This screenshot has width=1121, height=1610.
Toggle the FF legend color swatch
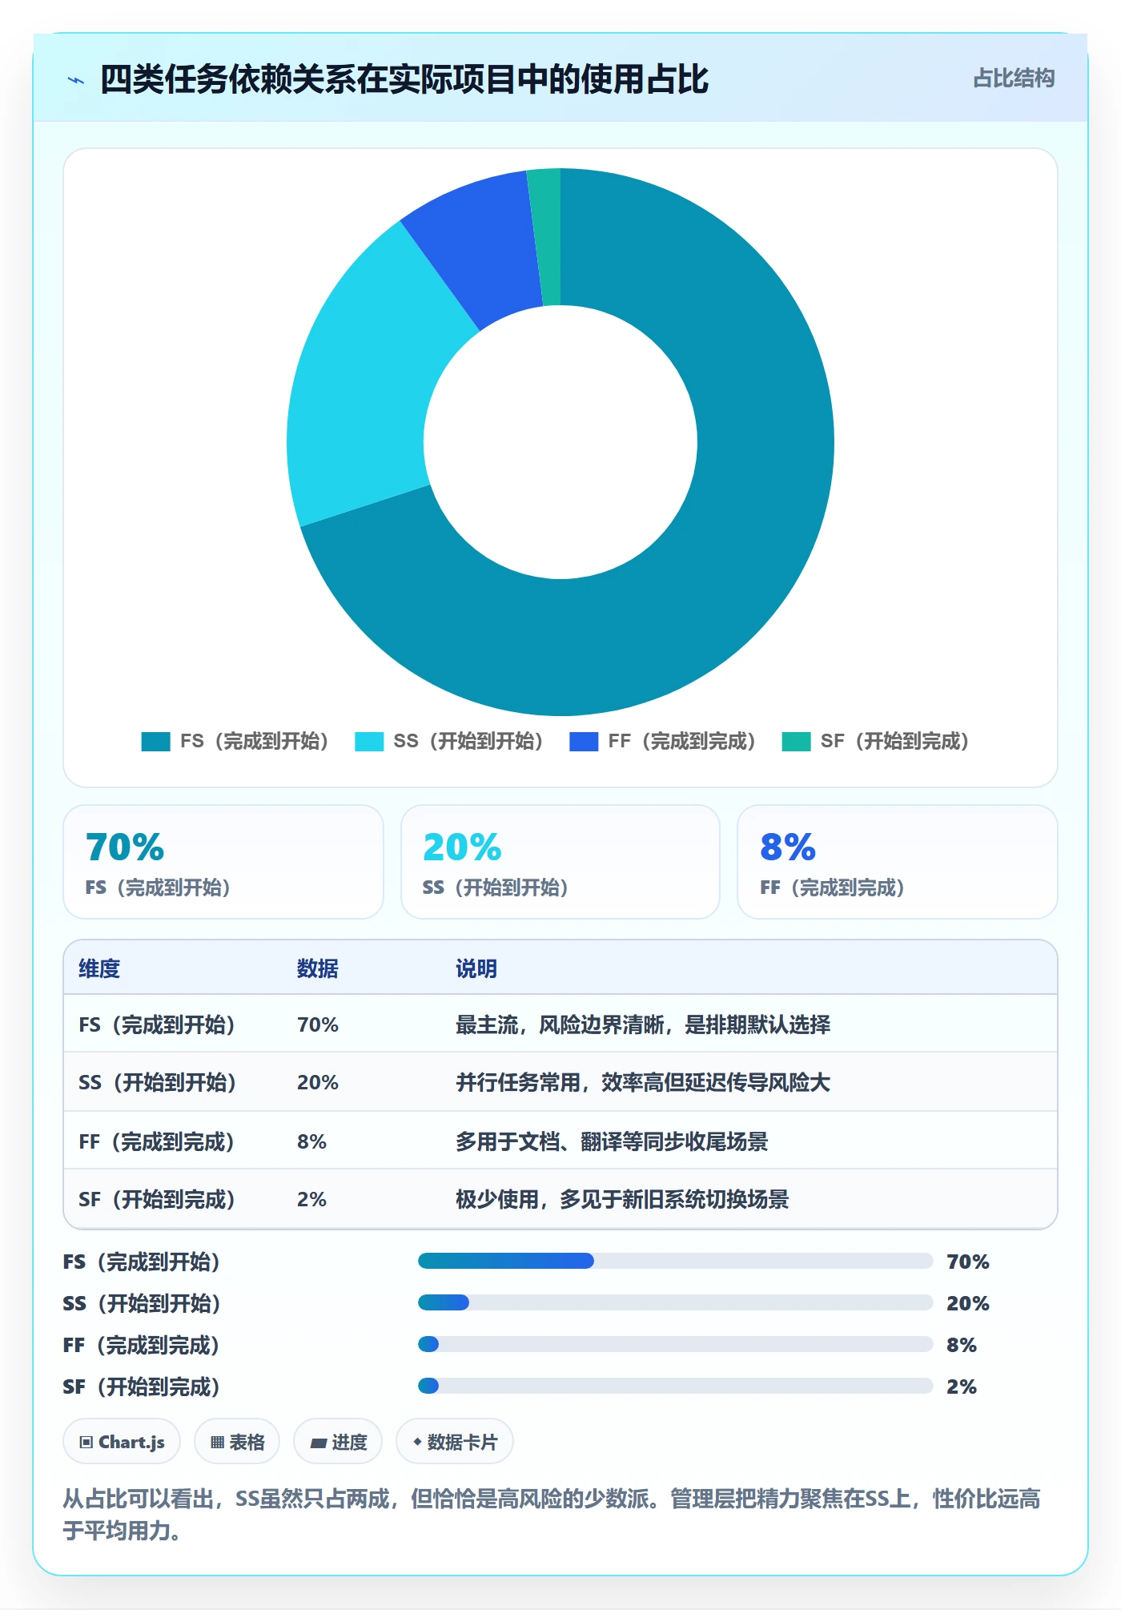coord(584,742)
